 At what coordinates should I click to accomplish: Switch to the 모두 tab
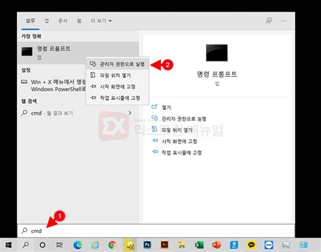(x=30, y=21)
